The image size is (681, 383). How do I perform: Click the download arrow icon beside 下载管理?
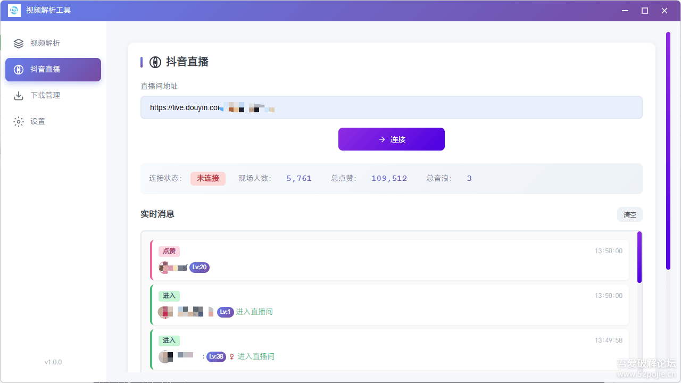click(x=19, y=95)
